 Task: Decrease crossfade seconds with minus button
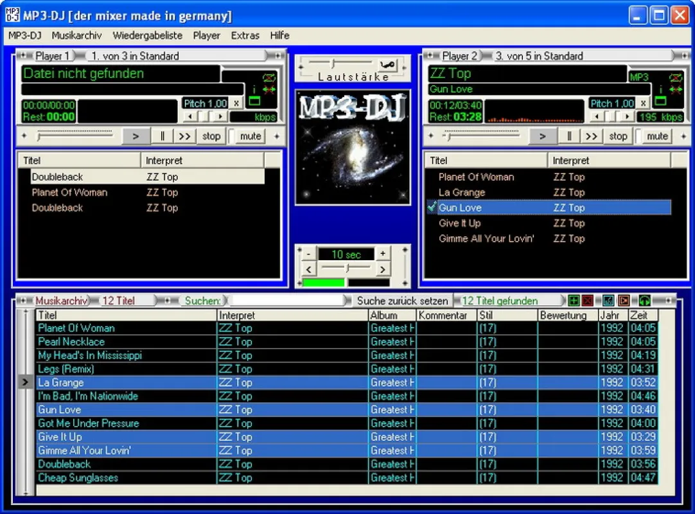[308, 254]
